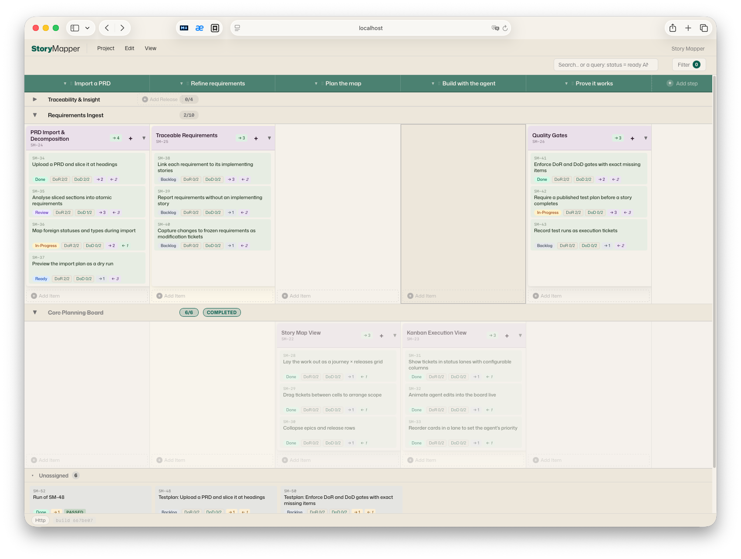Expand the Unassigned section

point(33,476)
